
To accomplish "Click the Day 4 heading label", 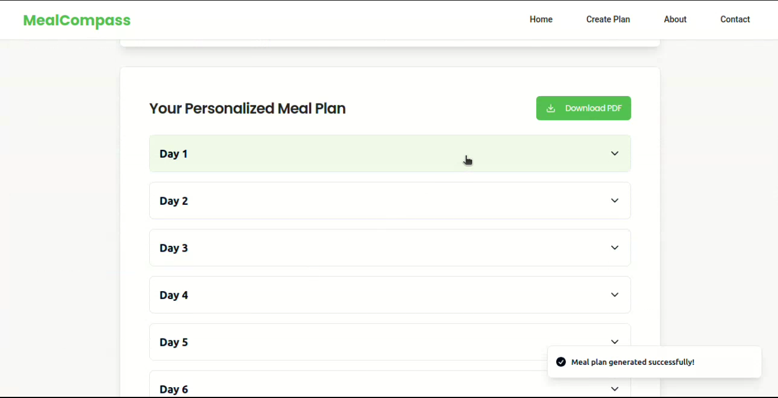I will [x=174, y=295].
